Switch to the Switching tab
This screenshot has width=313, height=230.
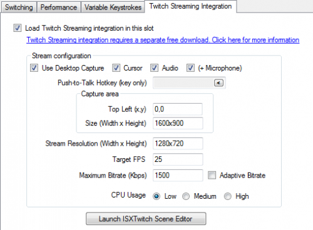pos(19,7)
